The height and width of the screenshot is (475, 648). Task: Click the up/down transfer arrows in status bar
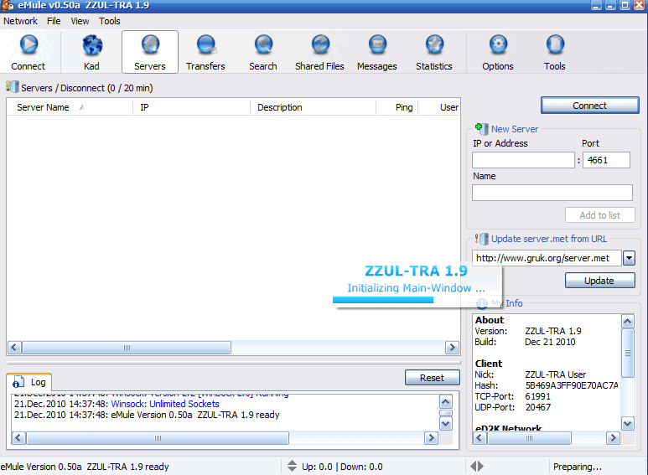pyautogui.click(x=292, y=466)
